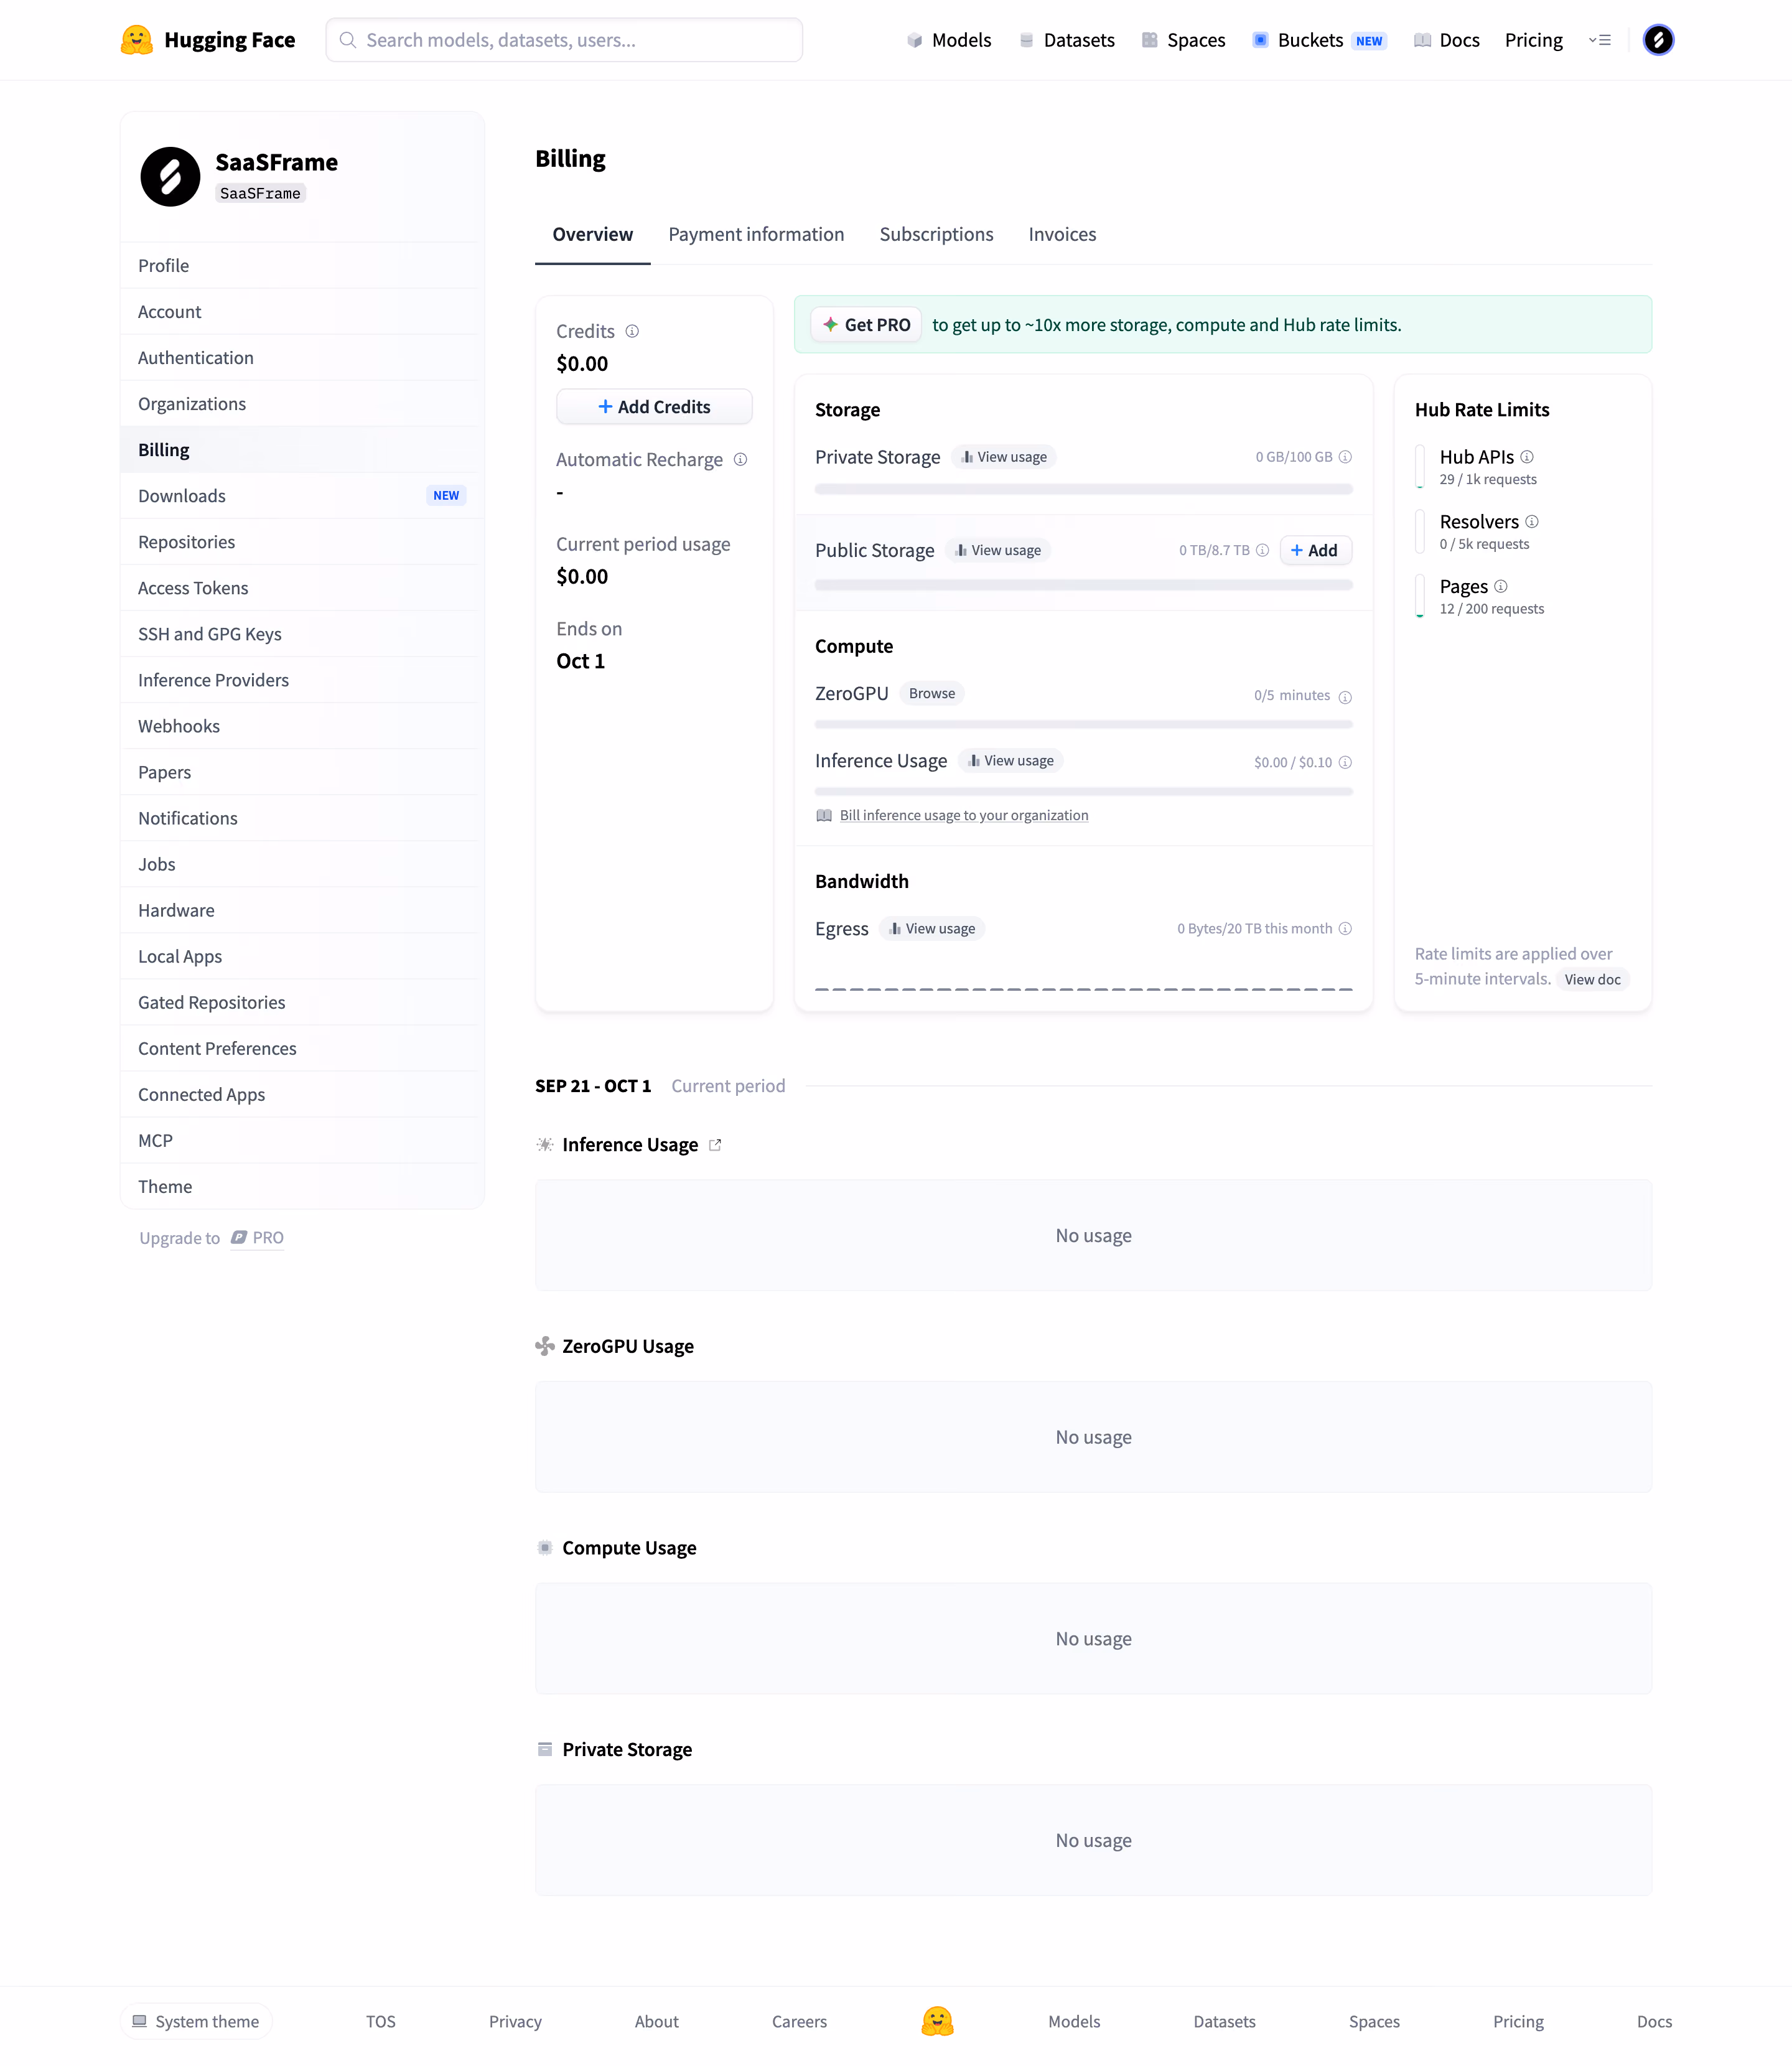Click the book icon before bill inference link

(824, 815)
